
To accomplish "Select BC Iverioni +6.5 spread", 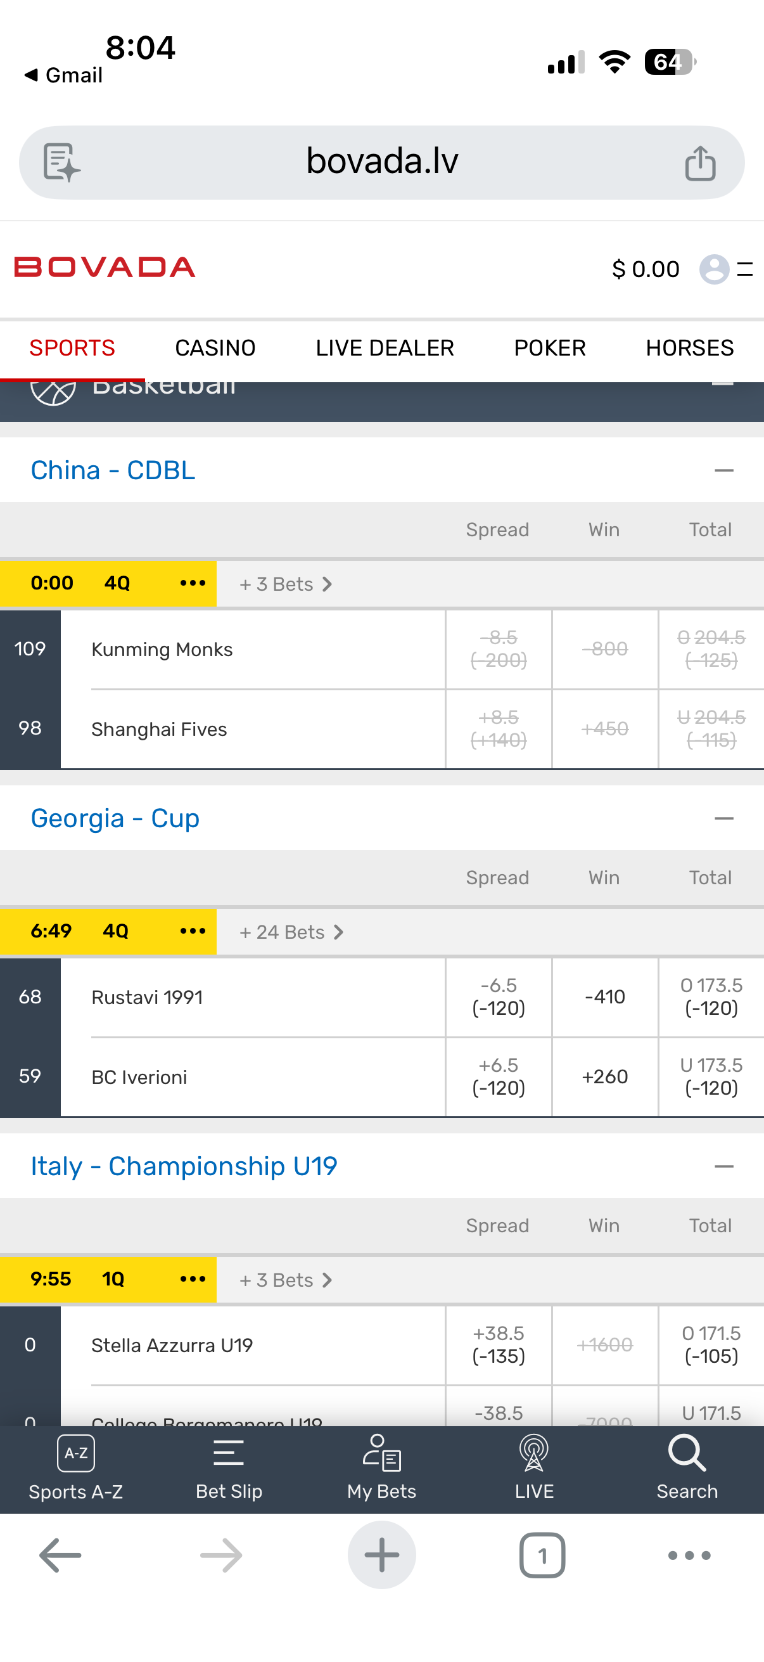I will pyautogui.click(x=499, y=1076).
